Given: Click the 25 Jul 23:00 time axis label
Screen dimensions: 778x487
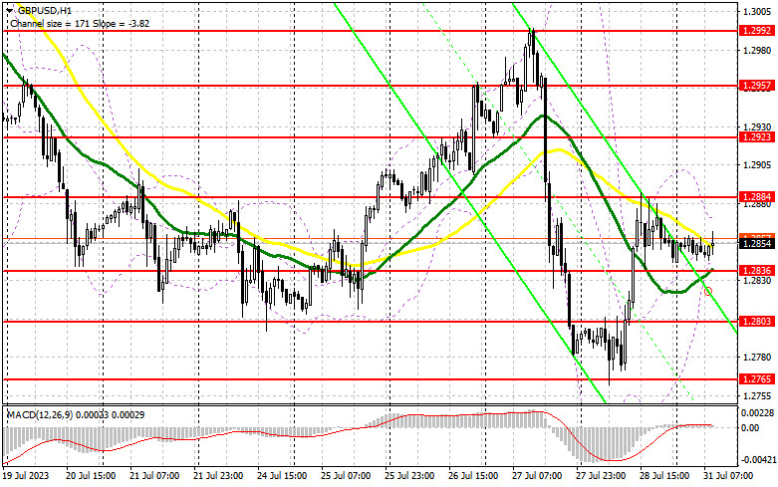Looking at the screenshot, I should [409, 476].
